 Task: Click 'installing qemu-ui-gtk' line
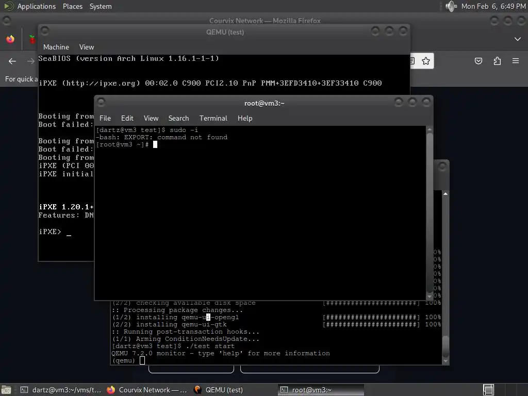tap(169, 325)
